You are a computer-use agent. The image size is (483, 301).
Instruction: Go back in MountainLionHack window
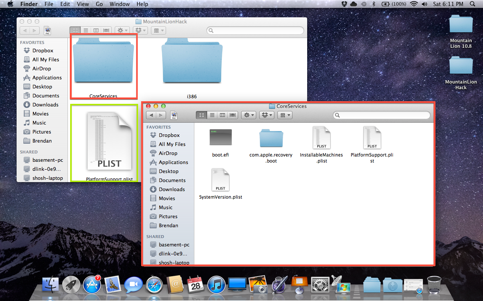(x=25, y=30)
